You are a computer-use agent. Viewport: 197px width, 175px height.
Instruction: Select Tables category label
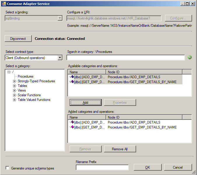point(22,86)
